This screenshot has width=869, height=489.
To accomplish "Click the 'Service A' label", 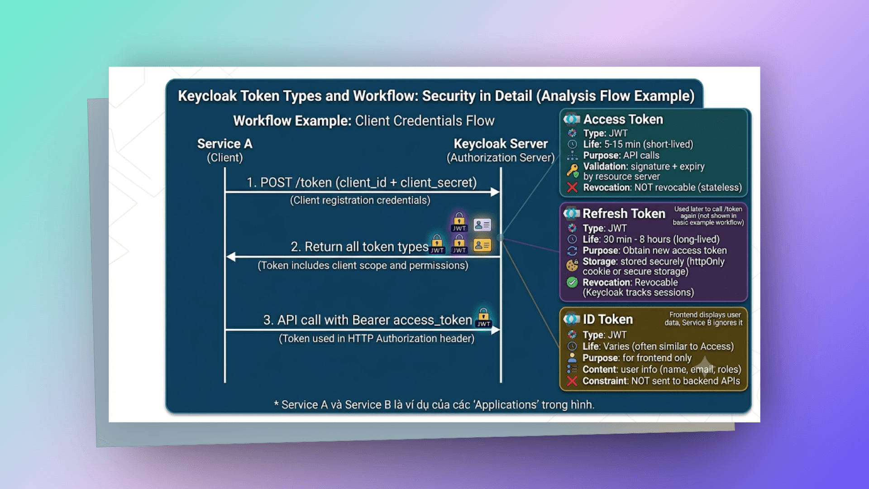I will (224, 144).
